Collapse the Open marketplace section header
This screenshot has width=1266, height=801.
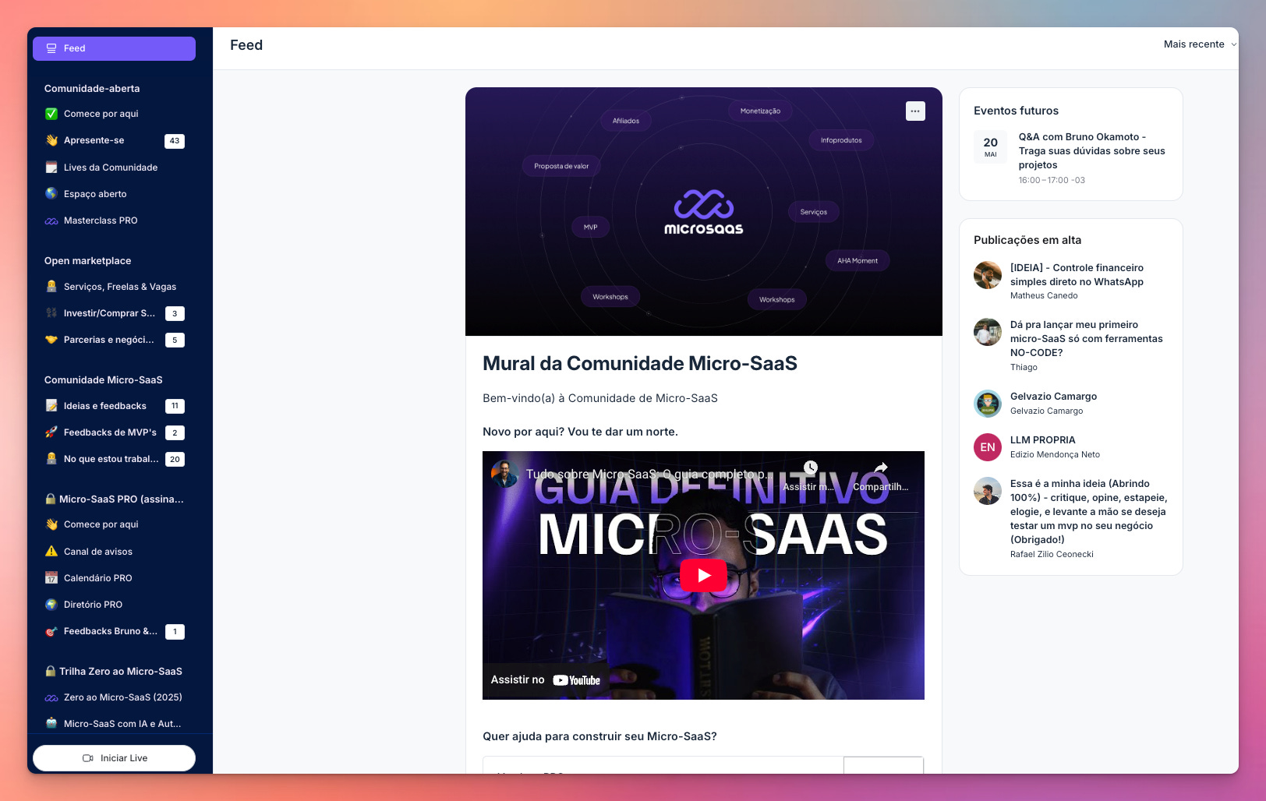[87, 261]
